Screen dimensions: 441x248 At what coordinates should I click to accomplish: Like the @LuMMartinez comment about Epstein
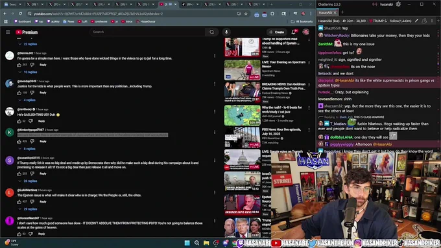[19, 201]
